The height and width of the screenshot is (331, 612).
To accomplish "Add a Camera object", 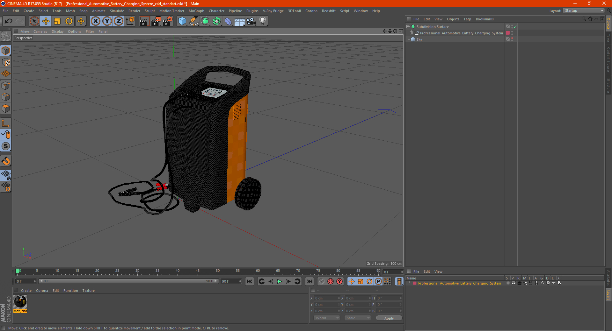I will 251,21.
